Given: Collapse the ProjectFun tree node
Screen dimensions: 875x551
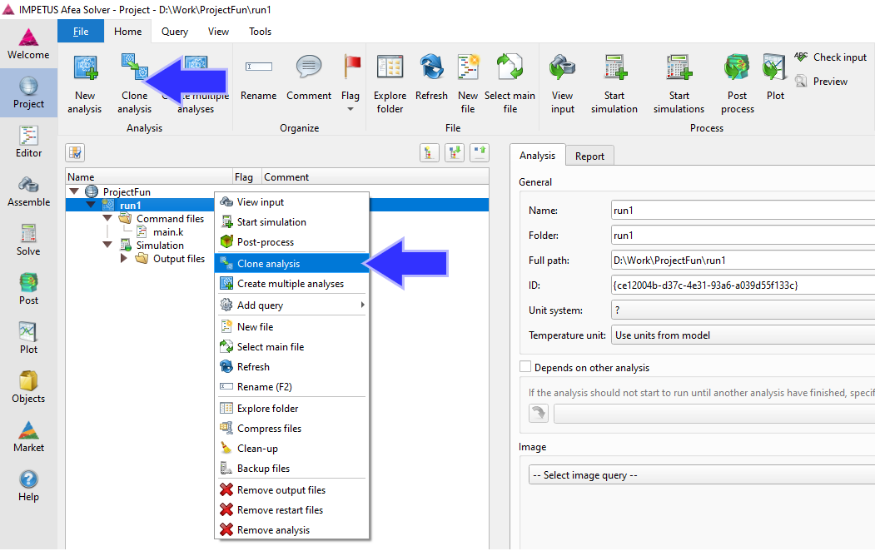Looking at the screenshot, I should (x=74, y=191).
